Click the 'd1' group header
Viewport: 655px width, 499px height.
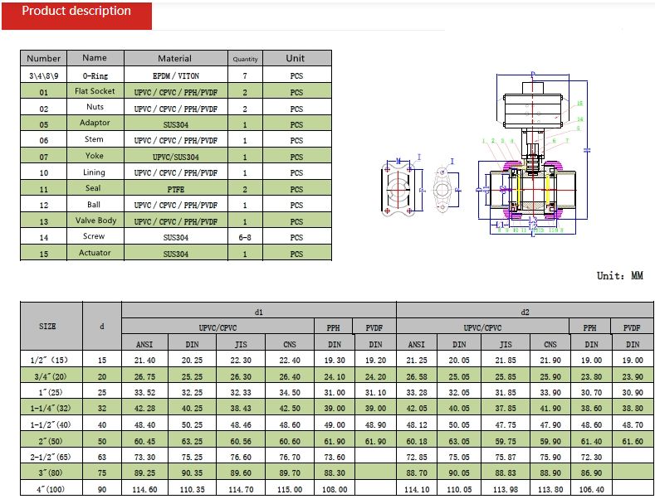tap(259, 311)
